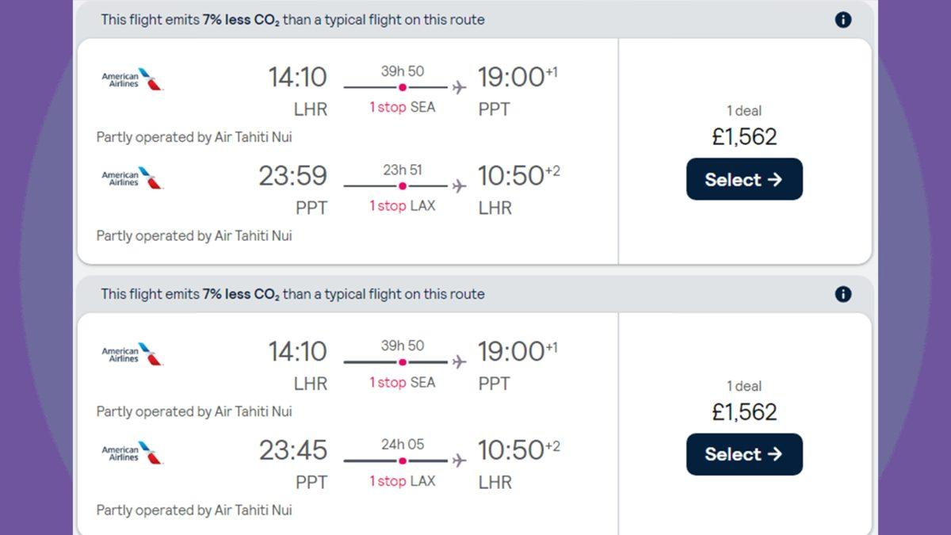The height and width of the screenshot is (535, 951).
Task: Select the second £1,562 flight deal
Action: [x=744, y=454]
